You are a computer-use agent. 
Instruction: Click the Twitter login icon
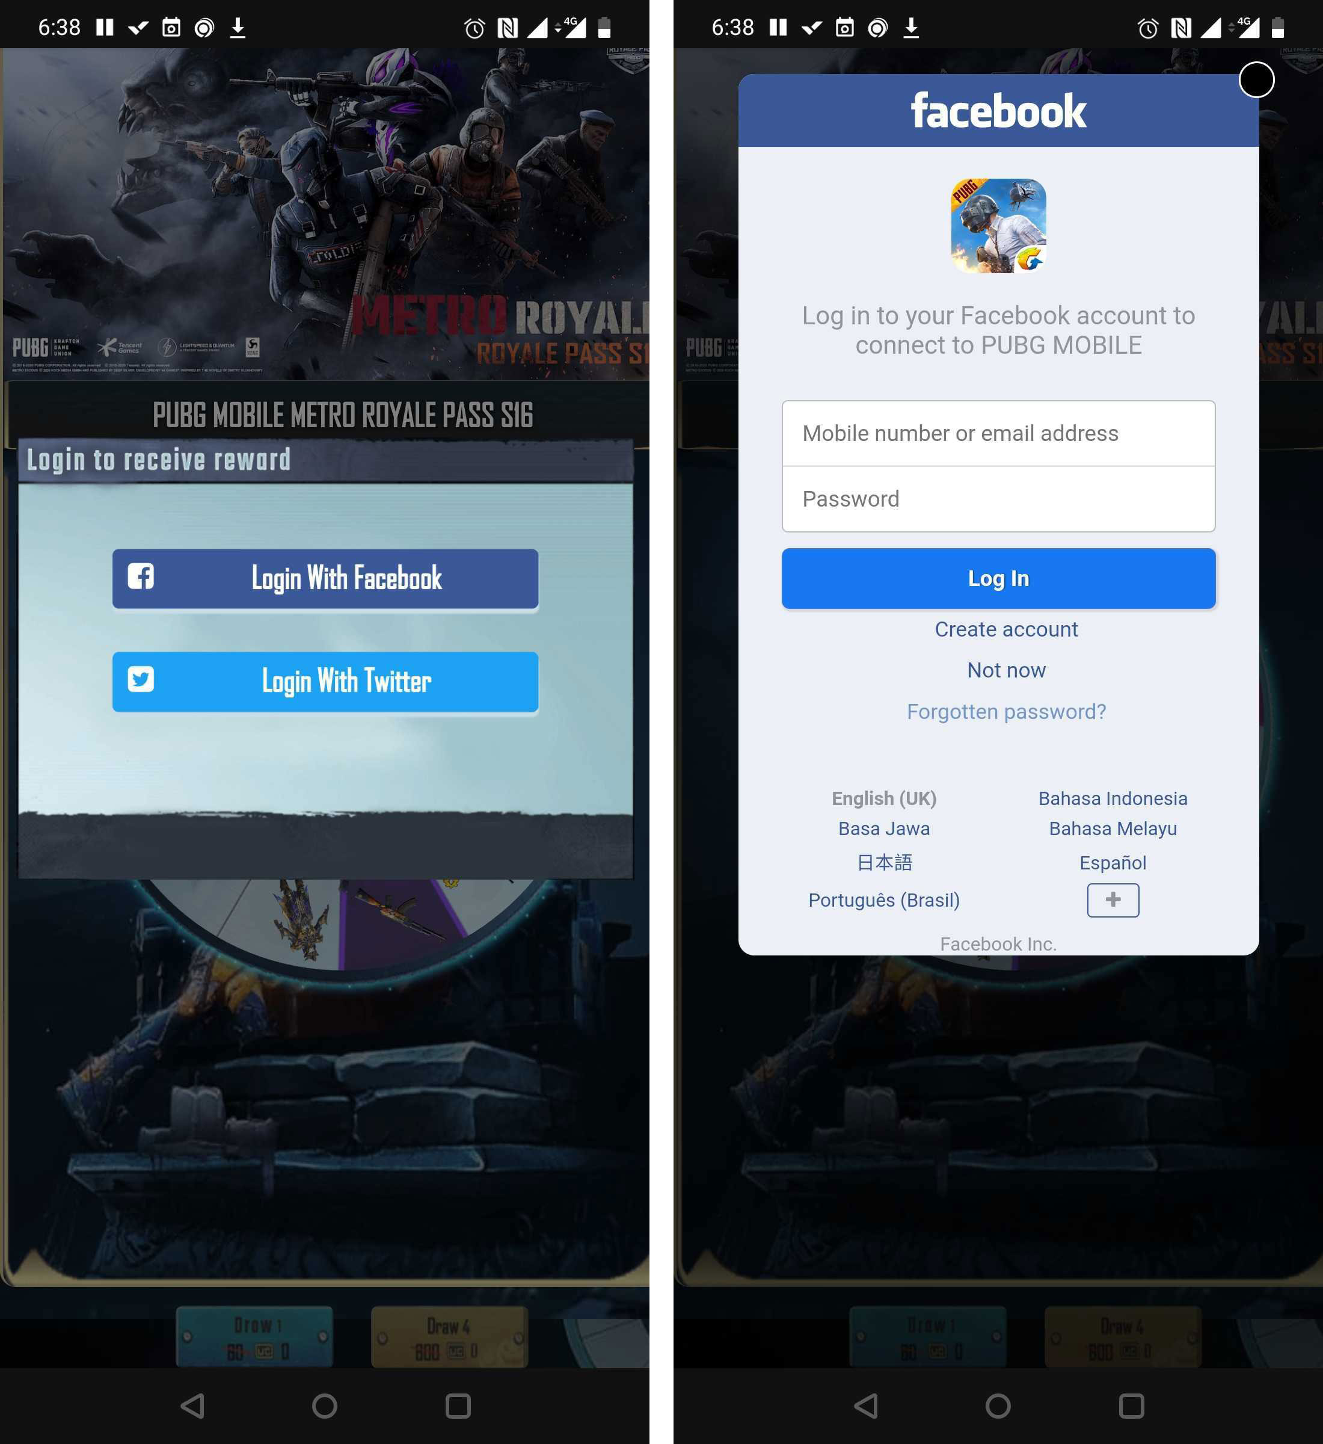pos(141,680)
